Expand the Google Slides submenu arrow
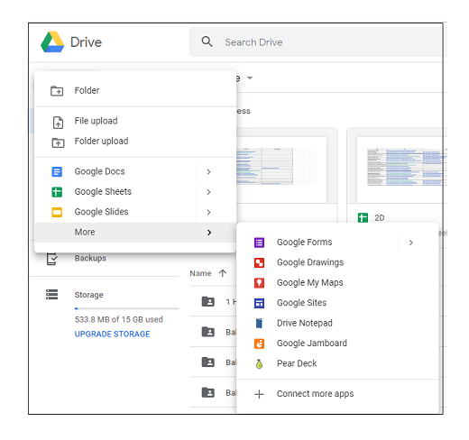Screen dimensions: 469x440 pyautogui.click(x=208, y=212)
